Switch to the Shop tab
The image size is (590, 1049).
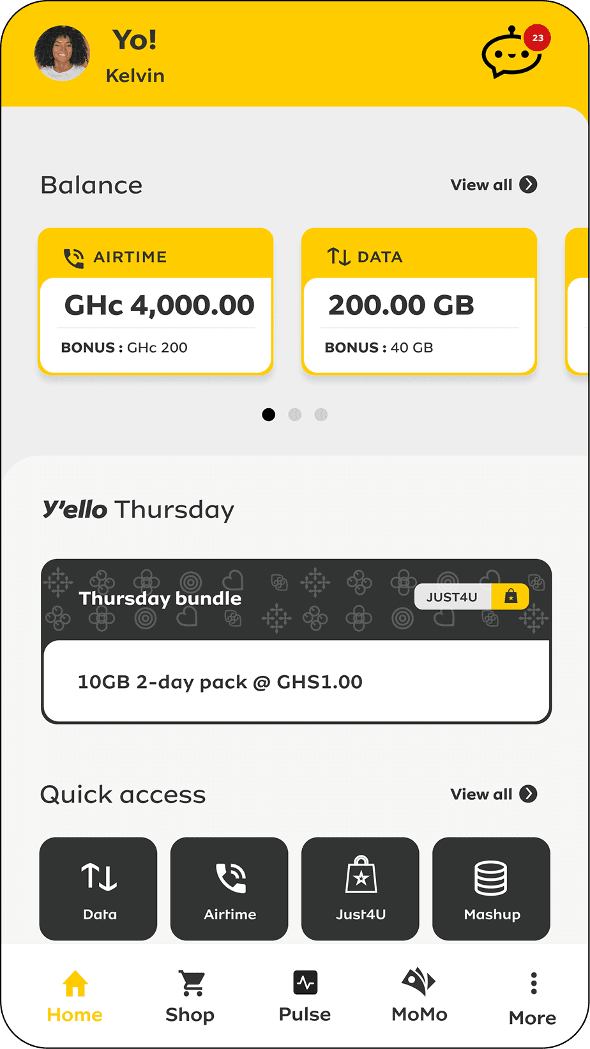[x=190, y=997]
